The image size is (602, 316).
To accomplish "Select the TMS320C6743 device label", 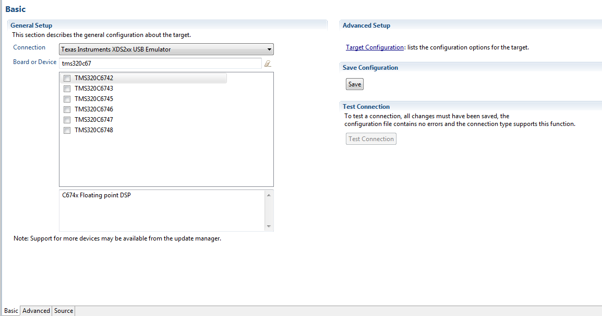I will pyautogui.click(x=94, y=89).
